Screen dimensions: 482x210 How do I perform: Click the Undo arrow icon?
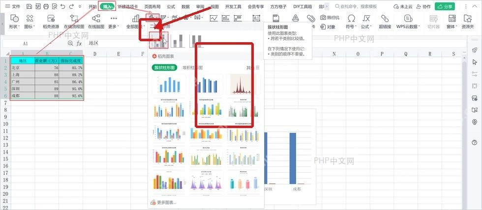63,6
